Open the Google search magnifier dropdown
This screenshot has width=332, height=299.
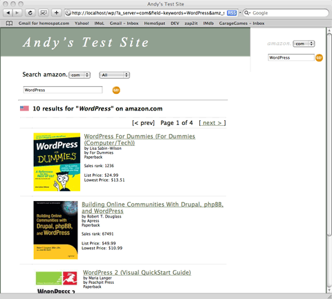point(247,13)
